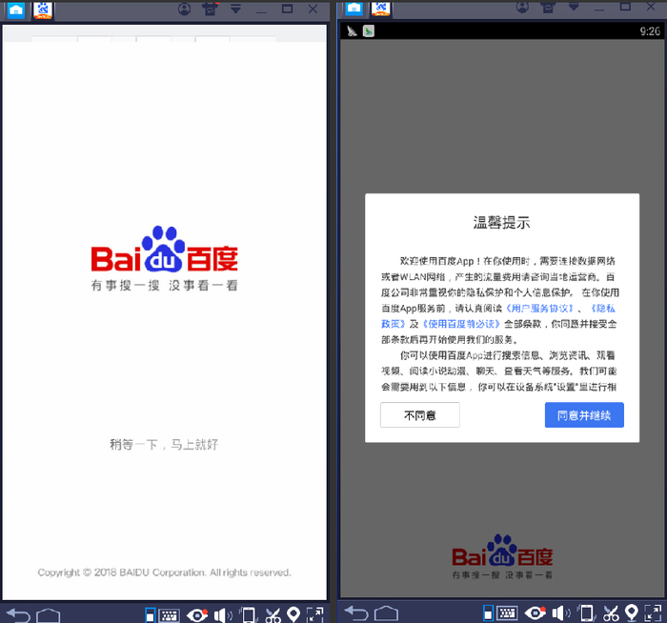Viewport: 667px width, 623px height.
Task: Open gift store icon in right window
Action: [x=548, y=7]
